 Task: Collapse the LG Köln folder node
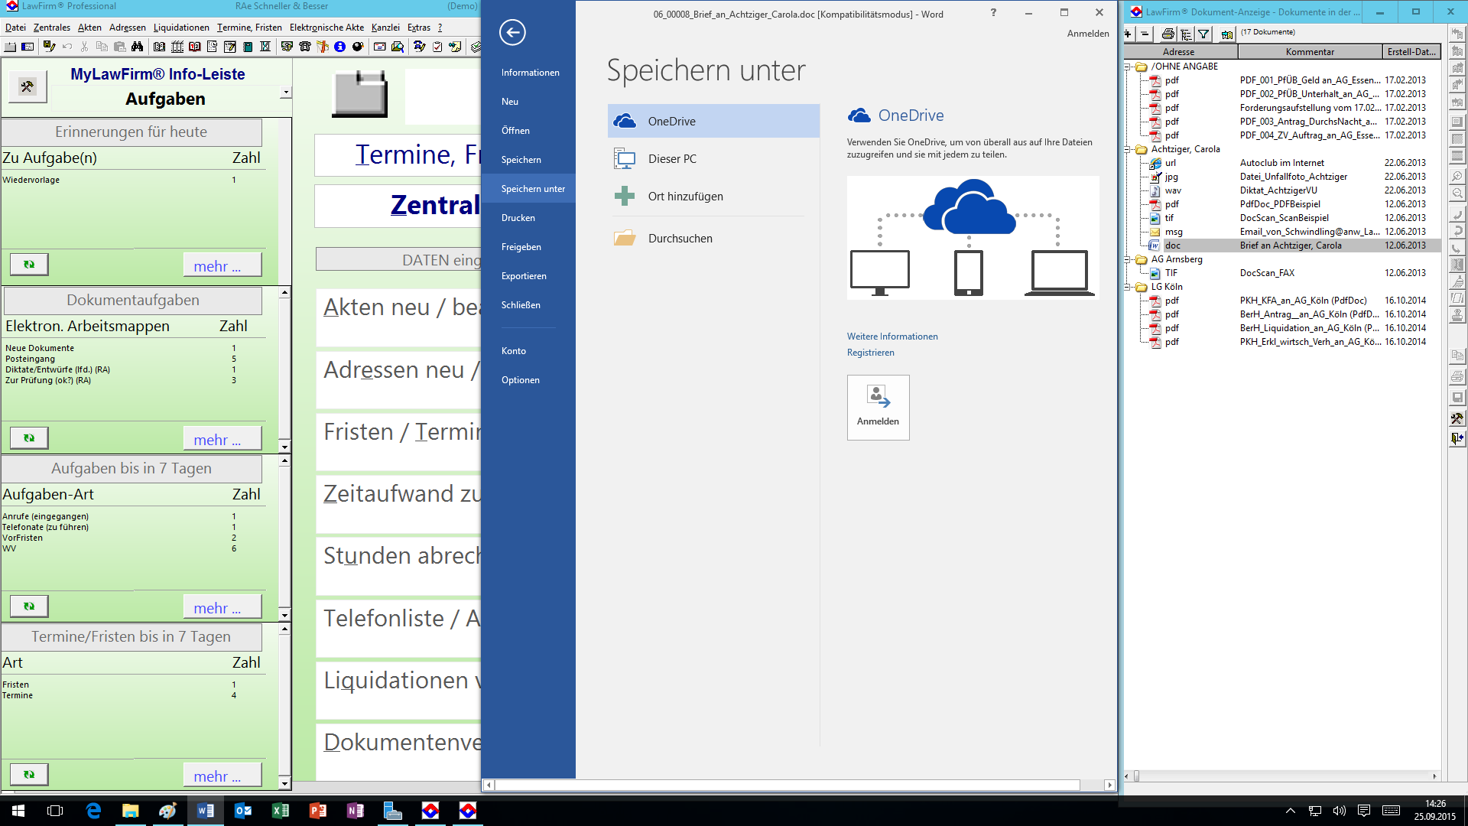tap(1128, 287)
